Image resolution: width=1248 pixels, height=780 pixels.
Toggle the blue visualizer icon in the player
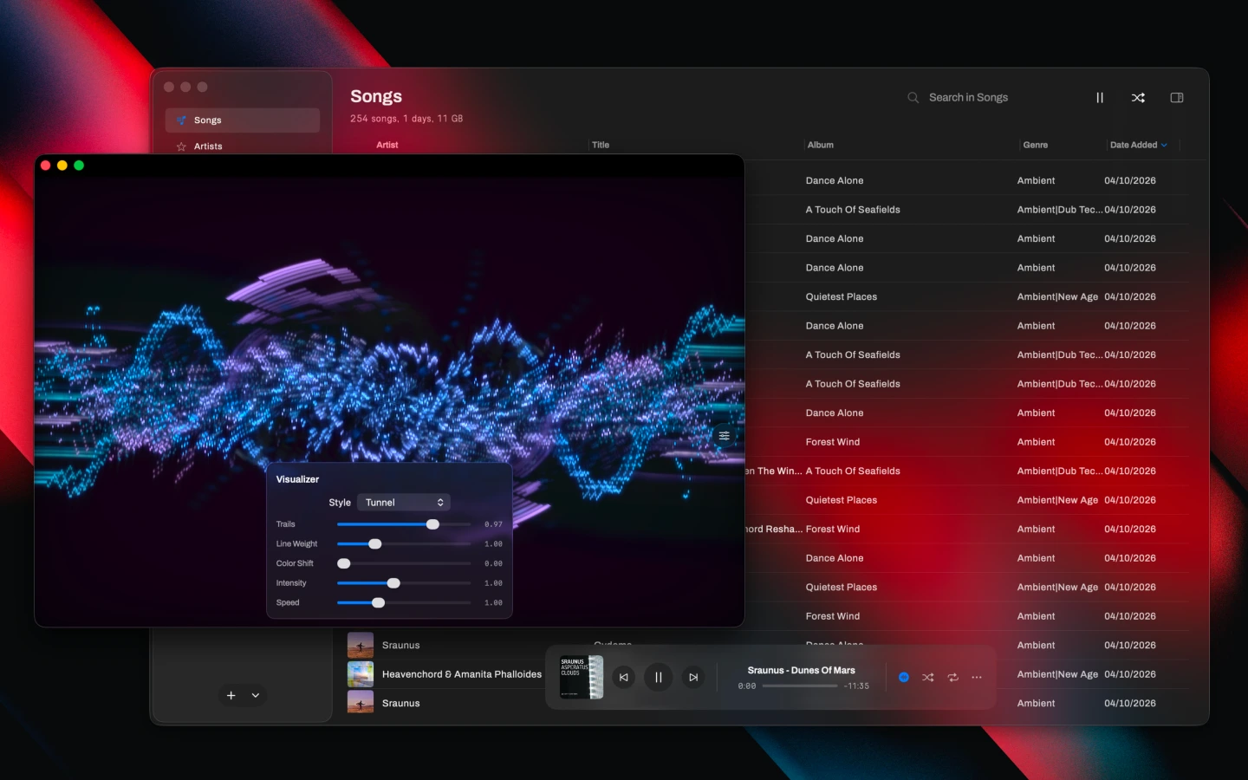(904, 677)
